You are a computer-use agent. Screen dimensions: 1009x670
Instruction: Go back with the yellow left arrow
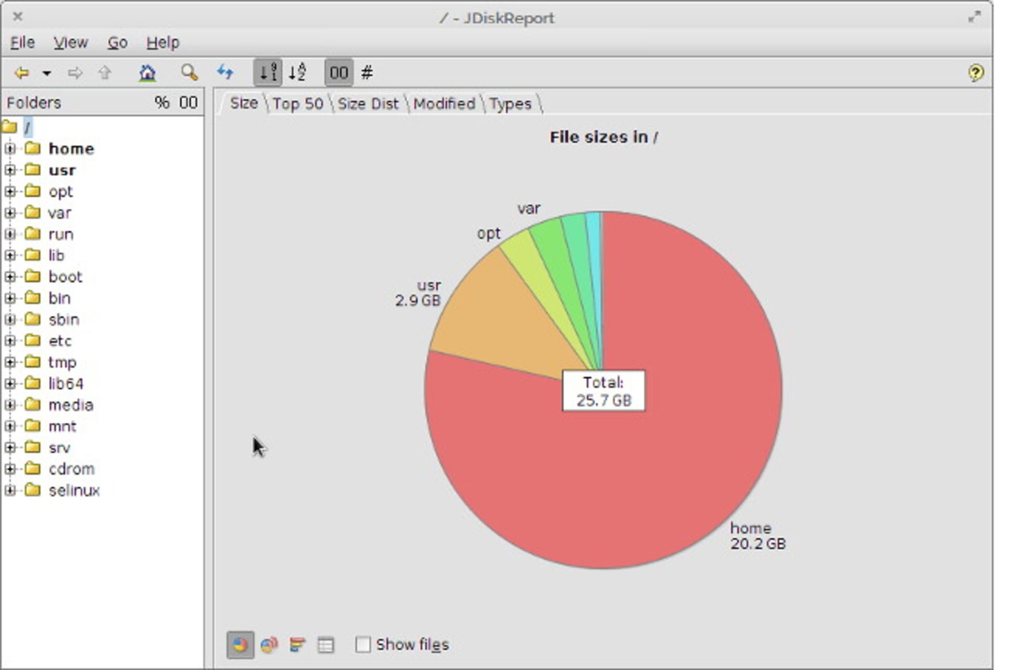(x=22, y=72)
